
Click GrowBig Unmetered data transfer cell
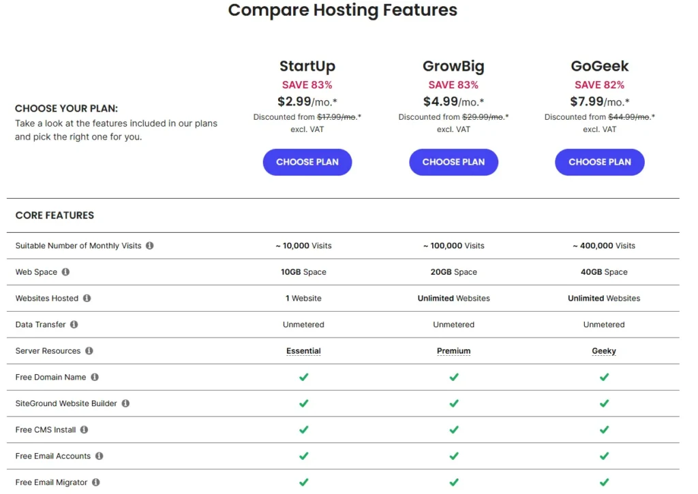coord(453,325)
